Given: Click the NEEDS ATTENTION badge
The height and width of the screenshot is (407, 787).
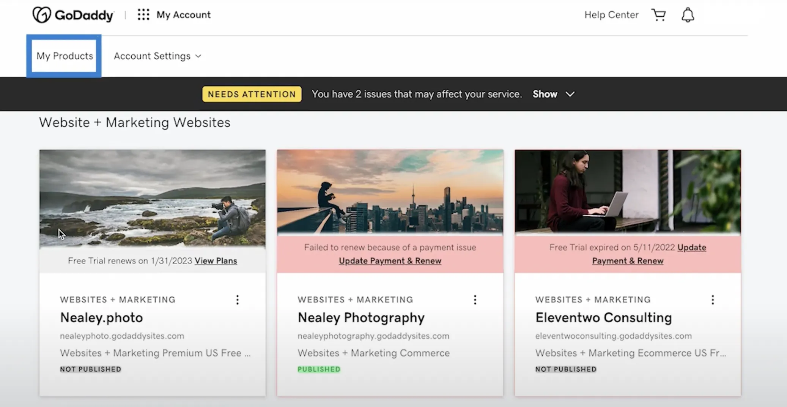Looking at the screenshot, I should [x=252, y=94].
